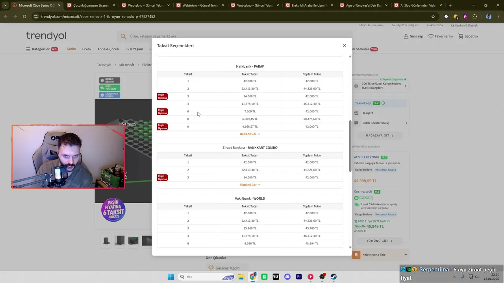Screen dimensions: 504x283
Task: Open the Erkek category menu
Action: pos(87,49)
